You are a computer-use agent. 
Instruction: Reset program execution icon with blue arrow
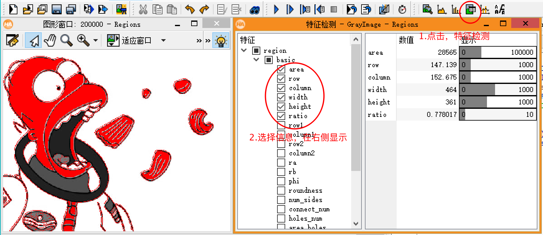(352, 10)
